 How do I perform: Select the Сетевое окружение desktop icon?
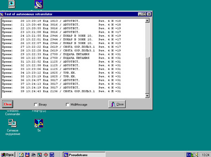(13, 123)
